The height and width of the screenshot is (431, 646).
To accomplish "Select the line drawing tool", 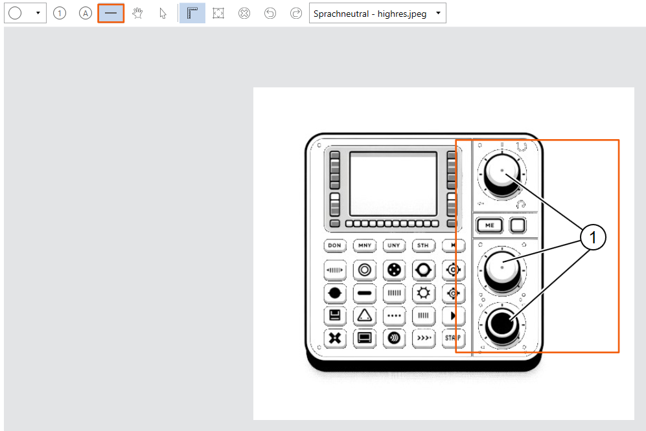I will (x=111, y=13).
